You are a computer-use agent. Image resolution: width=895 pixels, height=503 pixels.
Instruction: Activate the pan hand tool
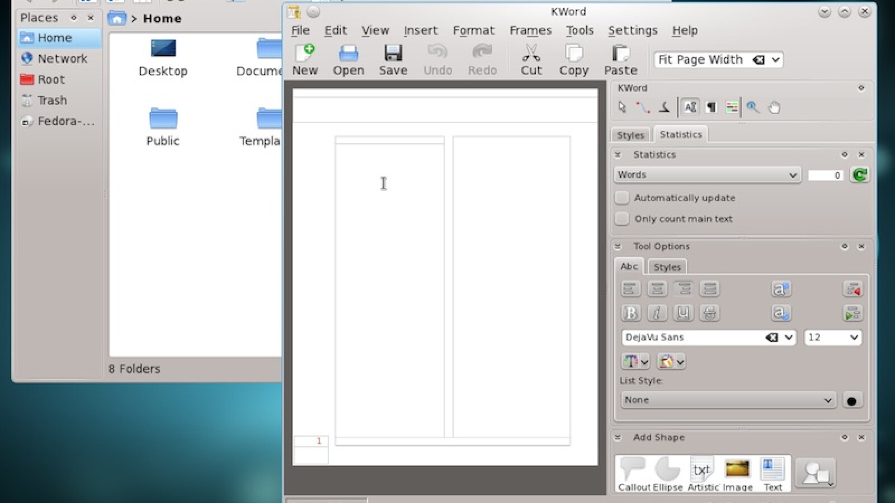(774, 107)
